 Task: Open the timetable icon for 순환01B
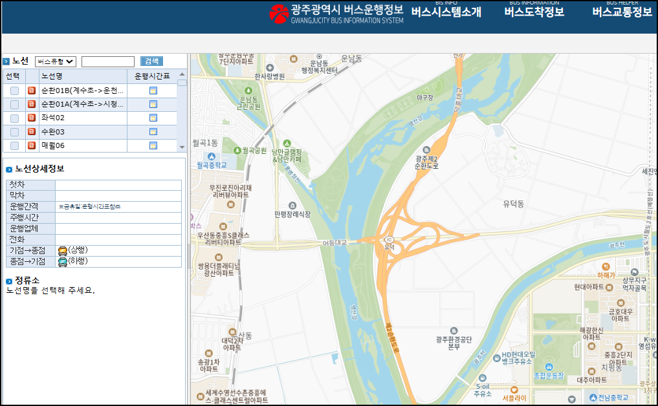(153, 90)
